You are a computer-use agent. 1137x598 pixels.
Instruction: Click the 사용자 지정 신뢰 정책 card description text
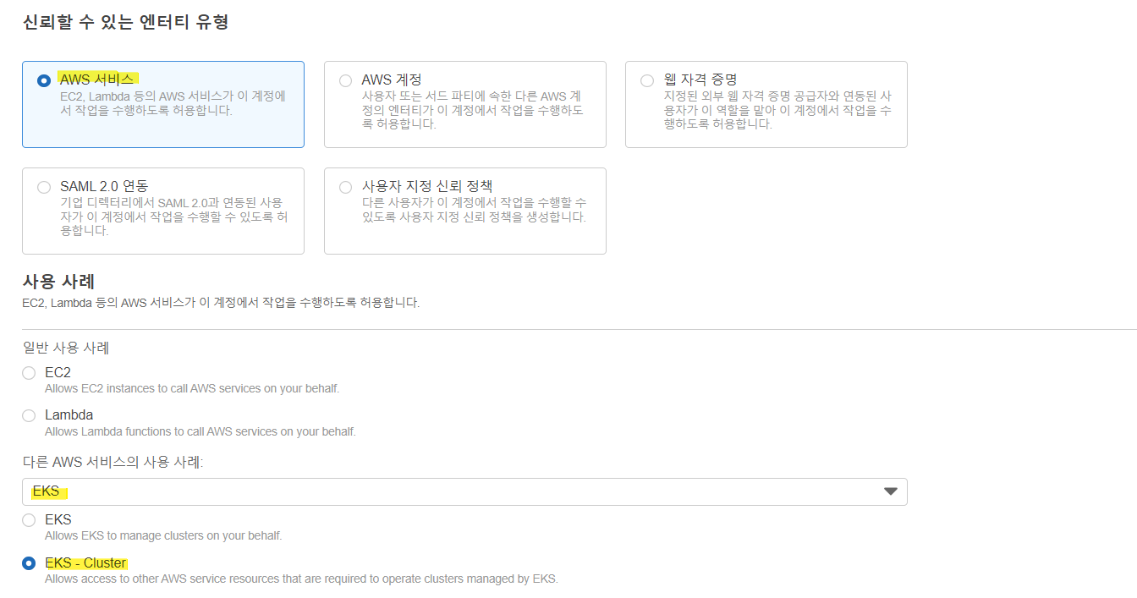474,210
